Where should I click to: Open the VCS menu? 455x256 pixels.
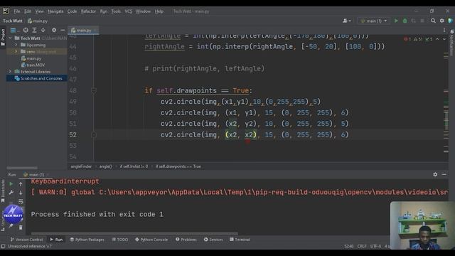(x=128, y=11)
